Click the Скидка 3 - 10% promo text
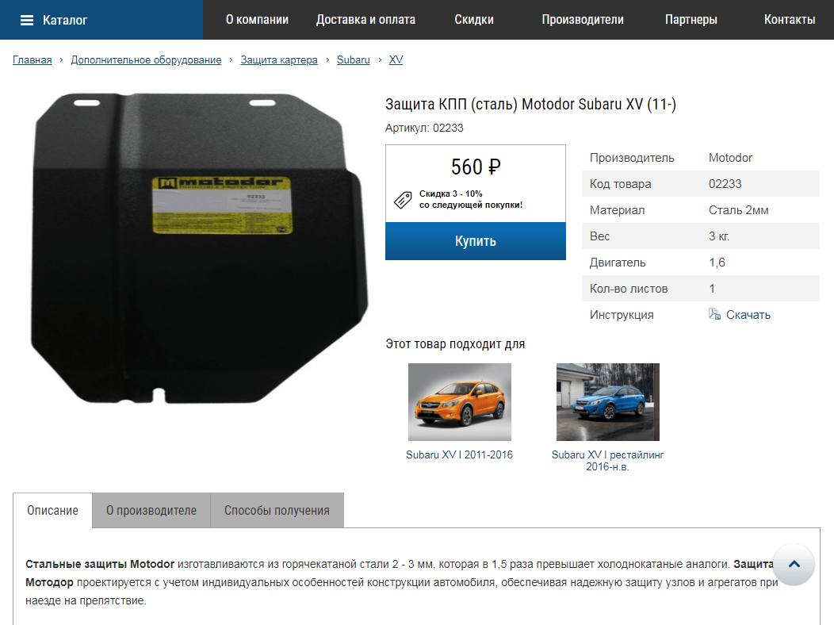This screenshot has height=625, width=834. [471, 199]
